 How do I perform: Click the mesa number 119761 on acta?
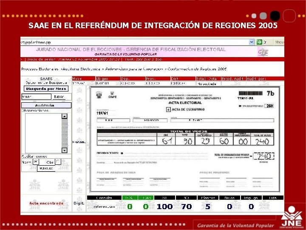[102, 113]
